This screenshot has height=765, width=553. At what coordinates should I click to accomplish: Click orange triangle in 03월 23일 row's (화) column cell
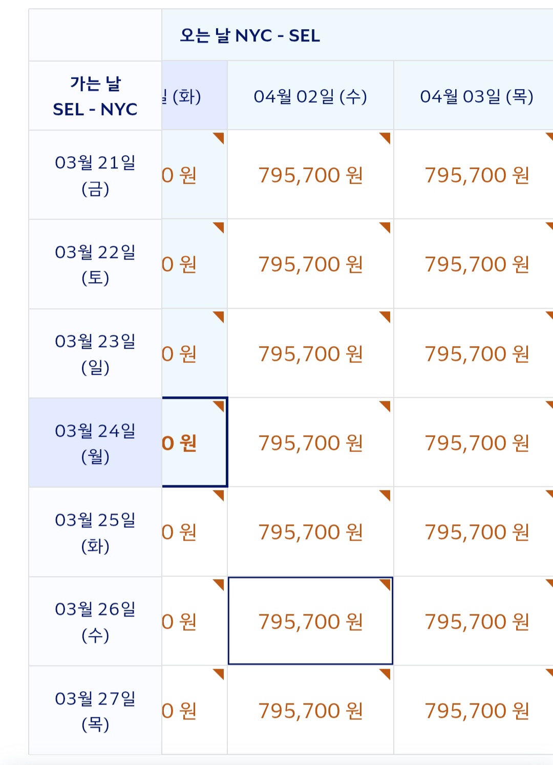point(220,315)
